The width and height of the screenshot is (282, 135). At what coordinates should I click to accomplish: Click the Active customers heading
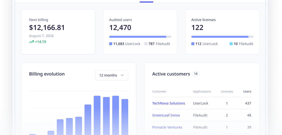click(x=171, y=74)
